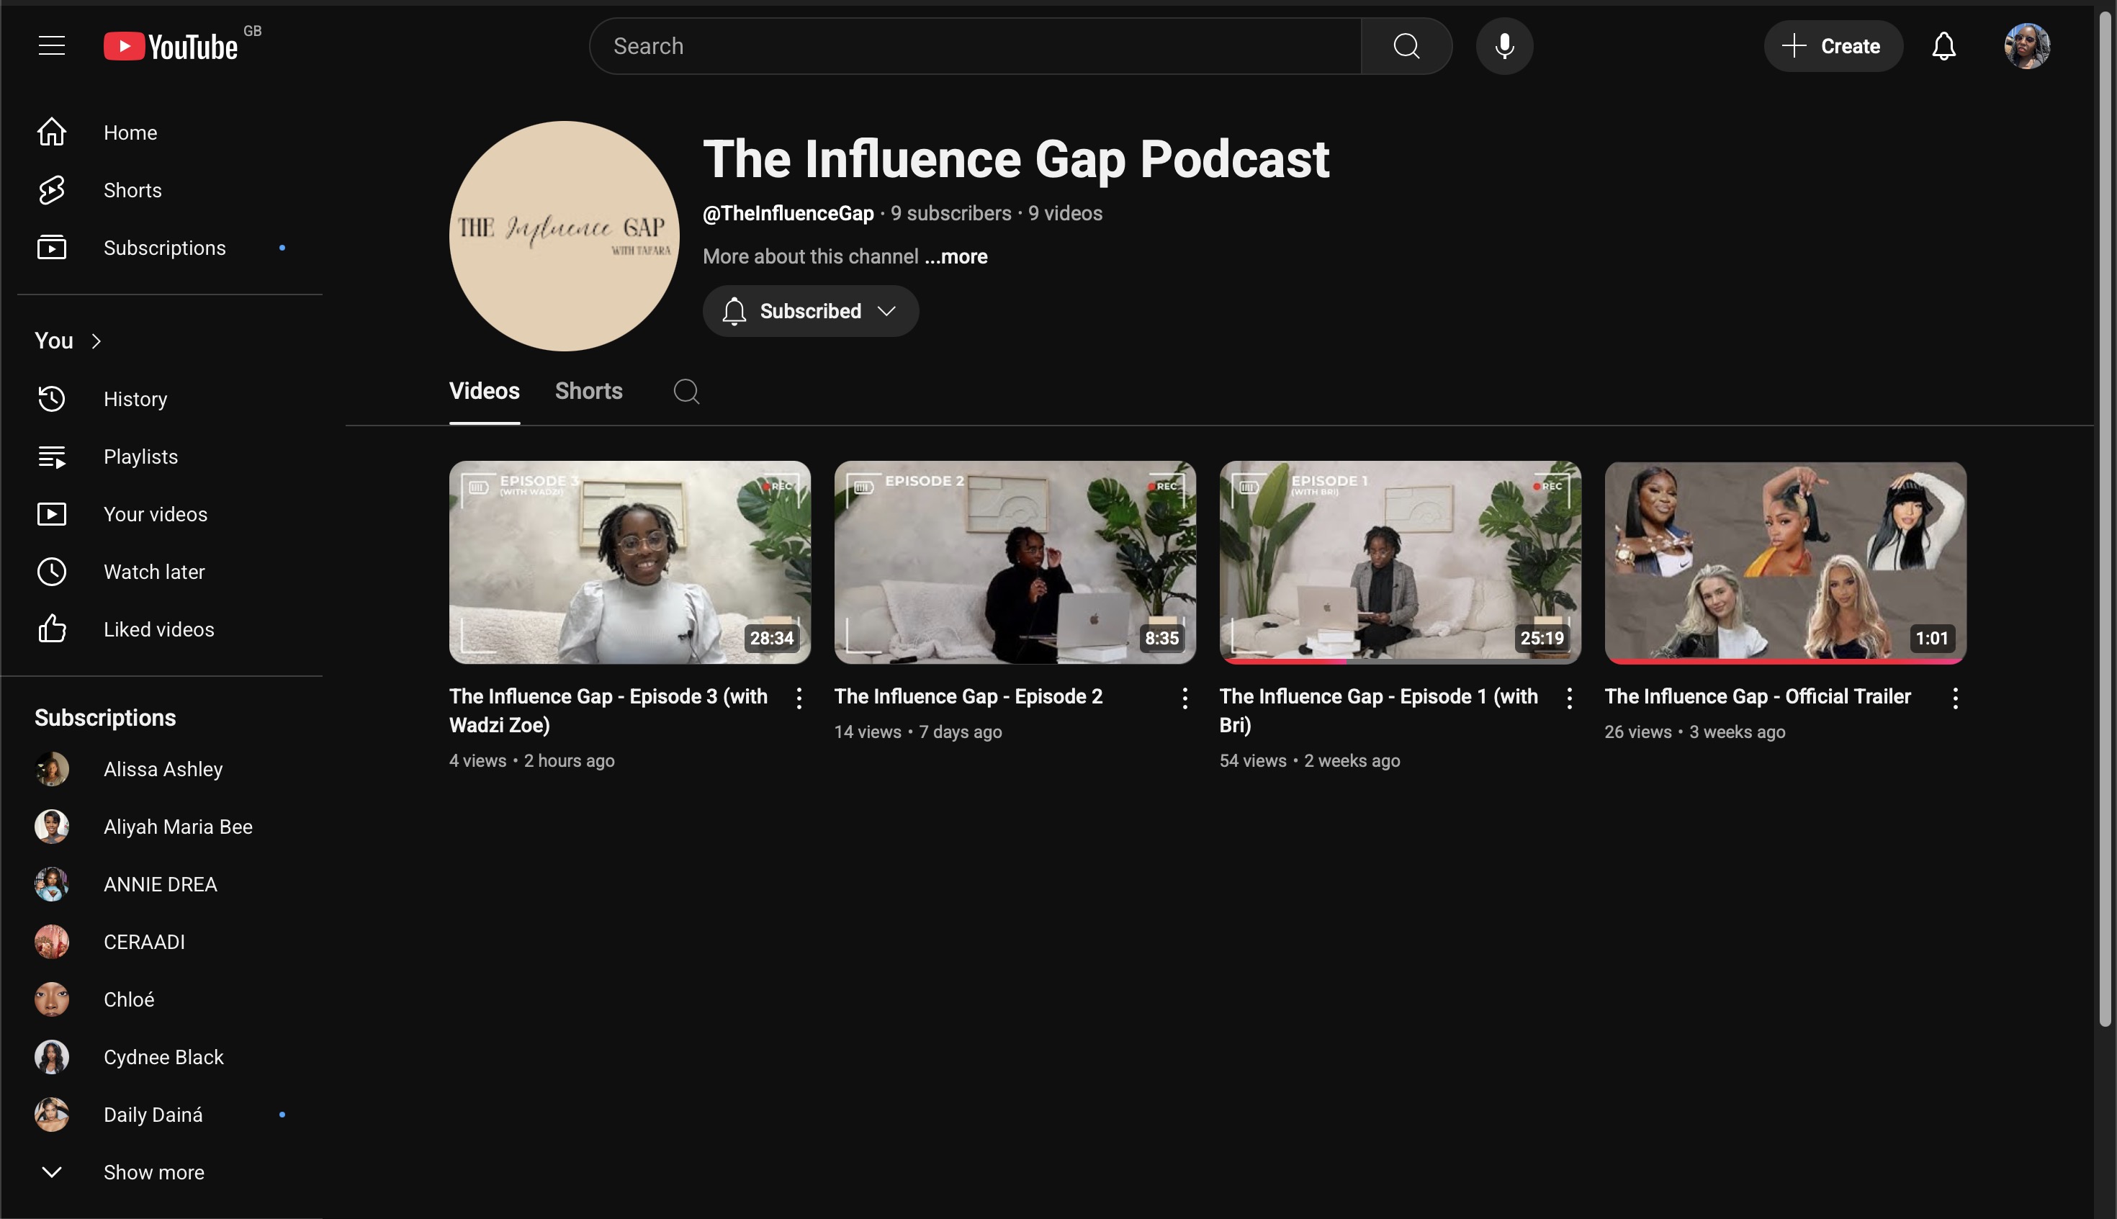
Task: Open options for Episode 1 video
Action: click(1570, 698)
